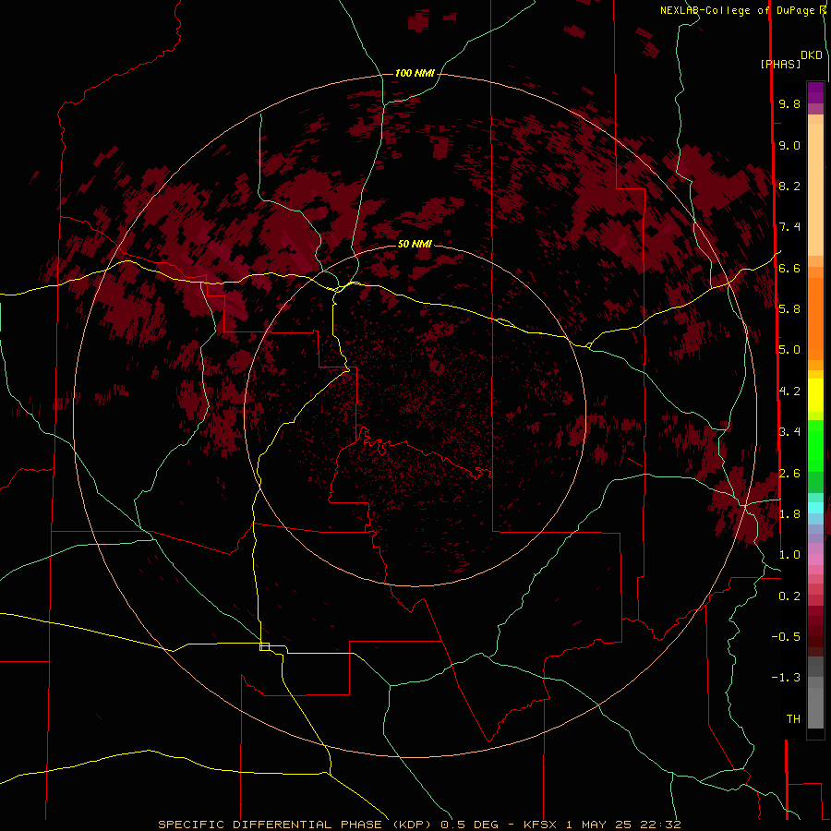Click the 6.6 legend value
The height and width of the screenshot is (831, 831).
[789, 268]
